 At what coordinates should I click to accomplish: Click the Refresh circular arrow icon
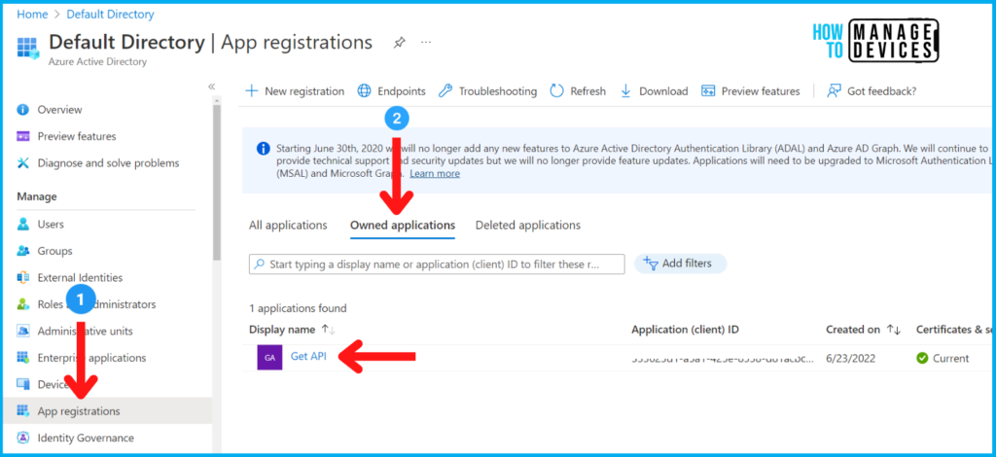pos(556,90)
